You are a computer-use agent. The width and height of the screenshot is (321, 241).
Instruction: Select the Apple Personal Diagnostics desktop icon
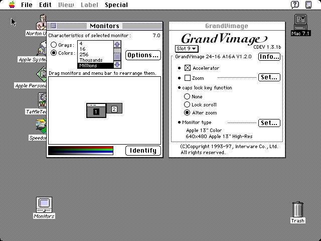point(42,74)
